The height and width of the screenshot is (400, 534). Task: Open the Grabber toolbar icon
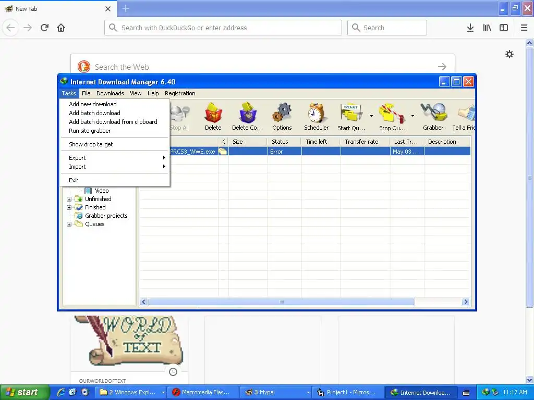click(x=433, y=117)
